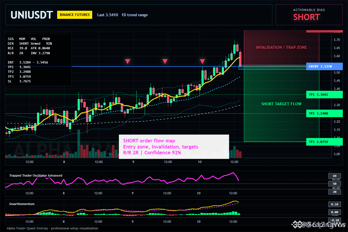Viewport: 348px width, 232px height.
Task: Select the DIR SHORT Armed 92% row
Action: 30,43
